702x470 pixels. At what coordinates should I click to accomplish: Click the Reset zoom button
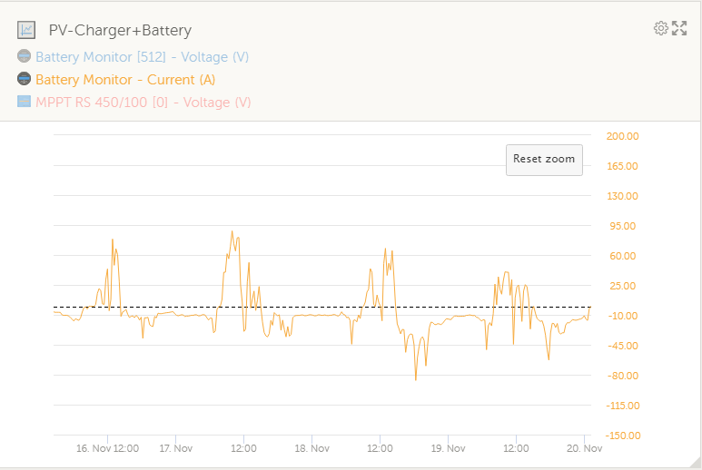coord(544,160)
